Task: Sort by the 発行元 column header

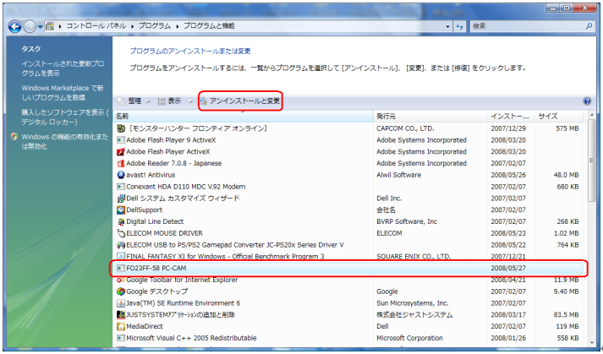Action: click(x=430, y=116)
